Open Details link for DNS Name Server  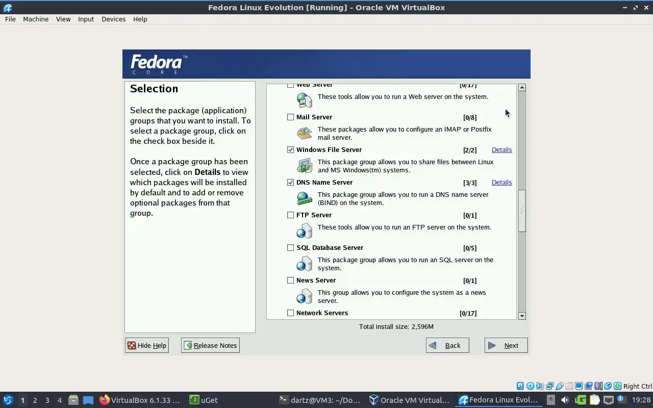[501, 182]
